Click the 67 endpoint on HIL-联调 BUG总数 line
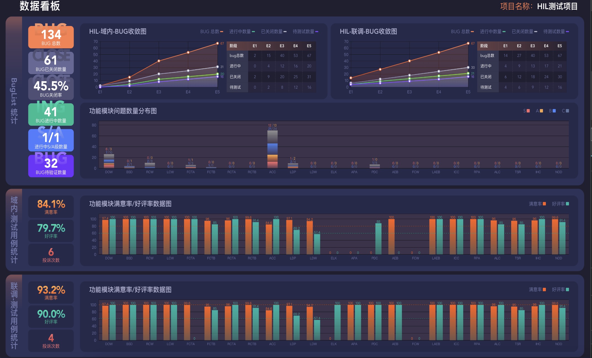The image size is (592, 358). tap(468, 43)
